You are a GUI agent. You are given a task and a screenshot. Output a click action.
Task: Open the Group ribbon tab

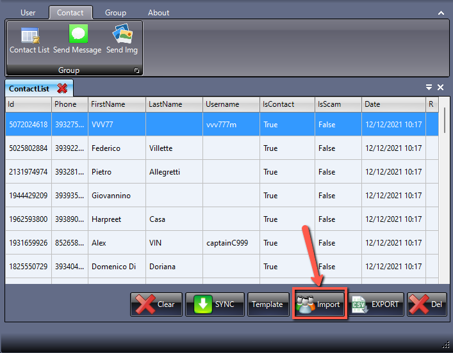point(115,13)
